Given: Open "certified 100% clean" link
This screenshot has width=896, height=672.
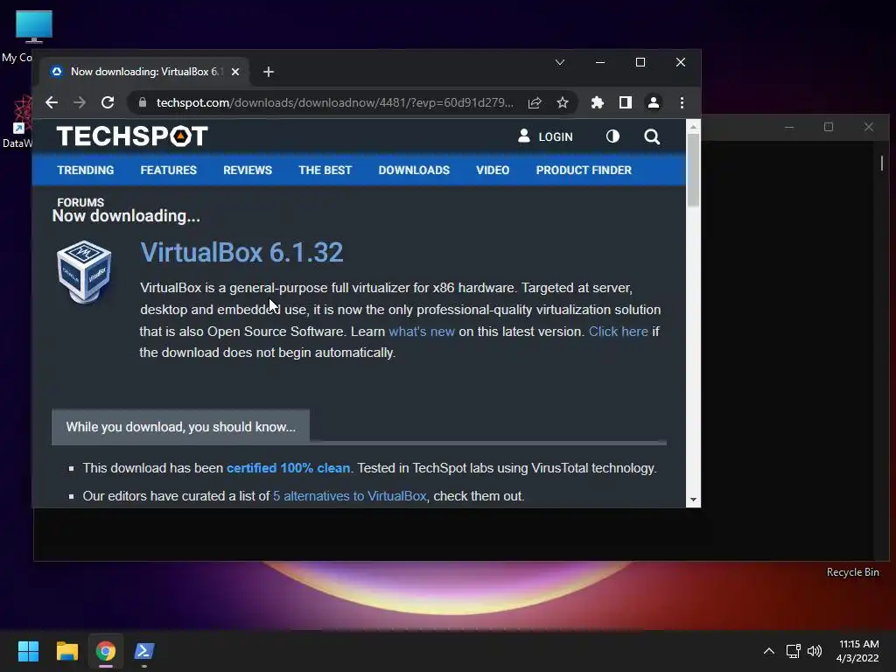Looking at the screenshot, I should tap(288, 468).
